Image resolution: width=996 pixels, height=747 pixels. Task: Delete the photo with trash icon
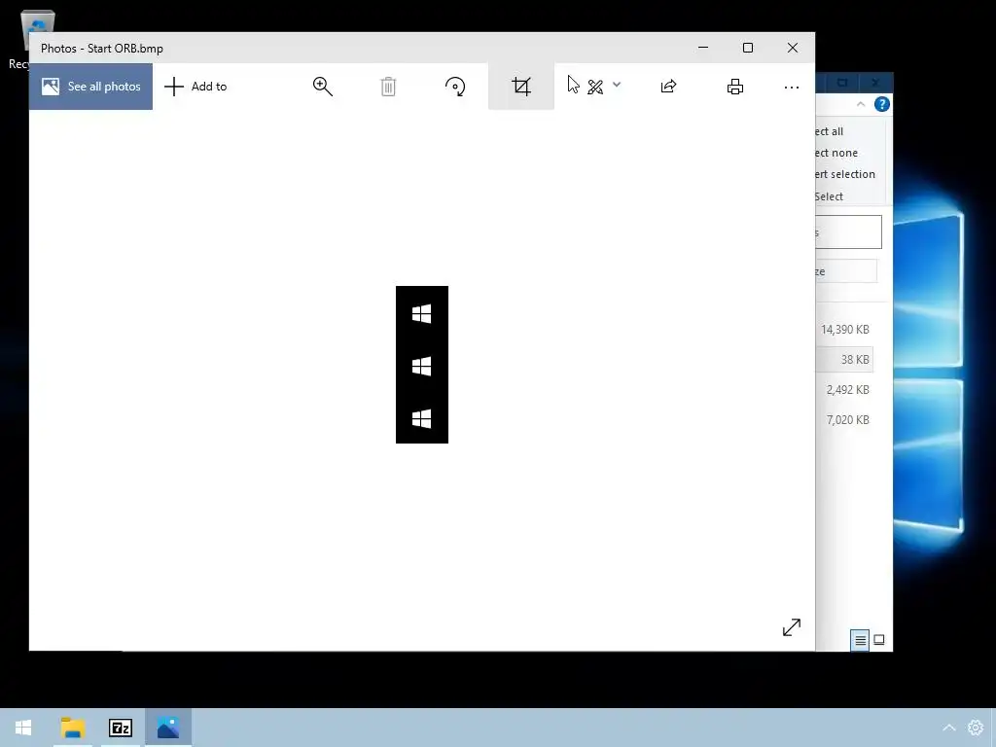click(388, 87)
